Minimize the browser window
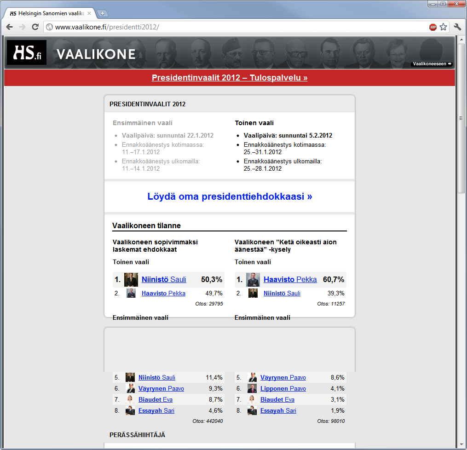 (433, 4)
